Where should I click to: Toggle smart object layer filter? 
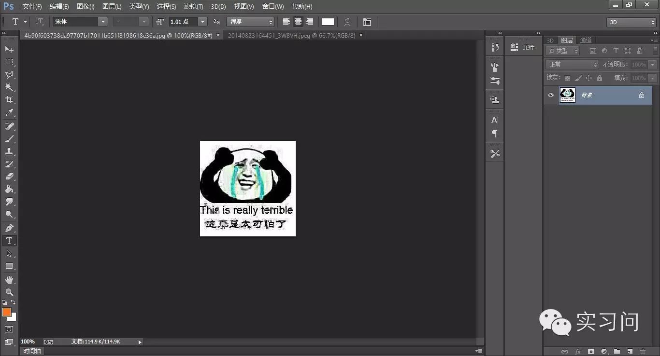pos(639,51)
